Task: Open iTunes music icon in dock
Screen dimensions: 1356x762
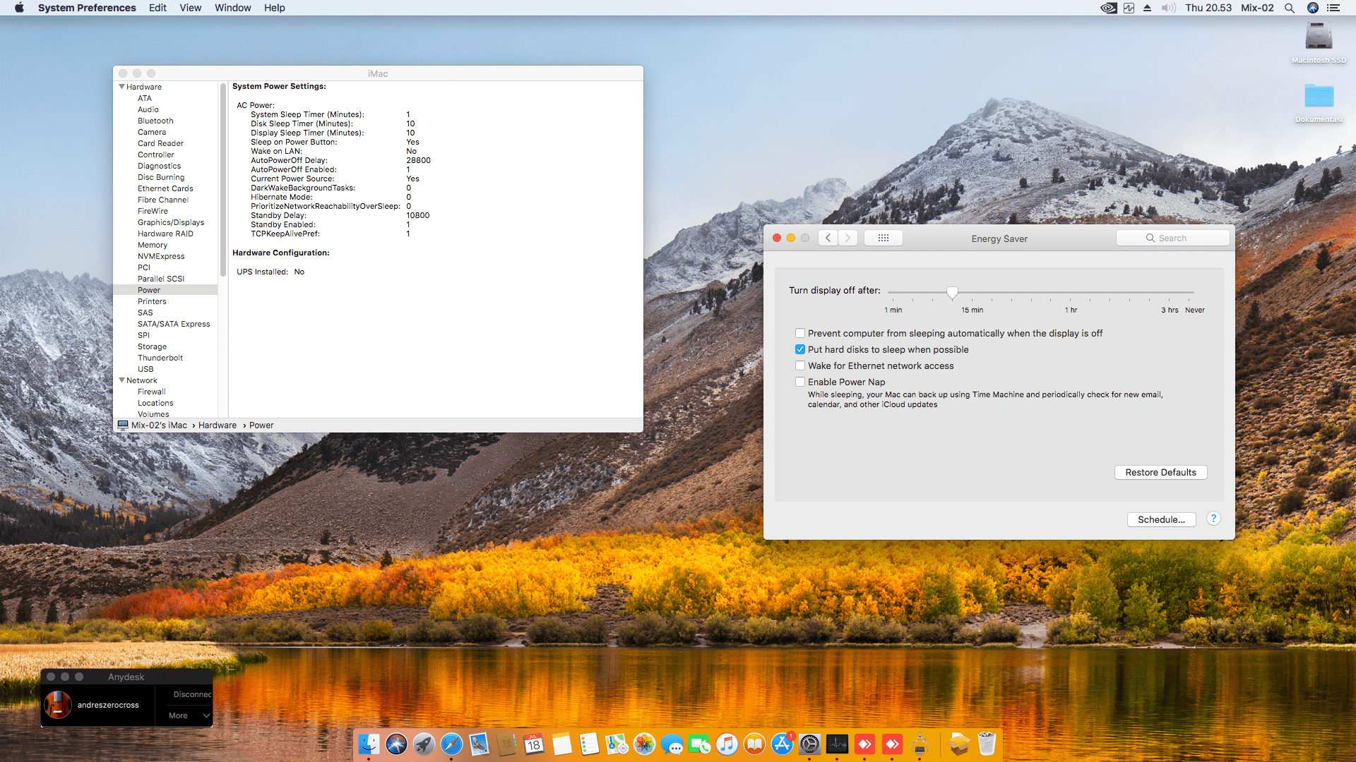Action: (x=727, y=744)
